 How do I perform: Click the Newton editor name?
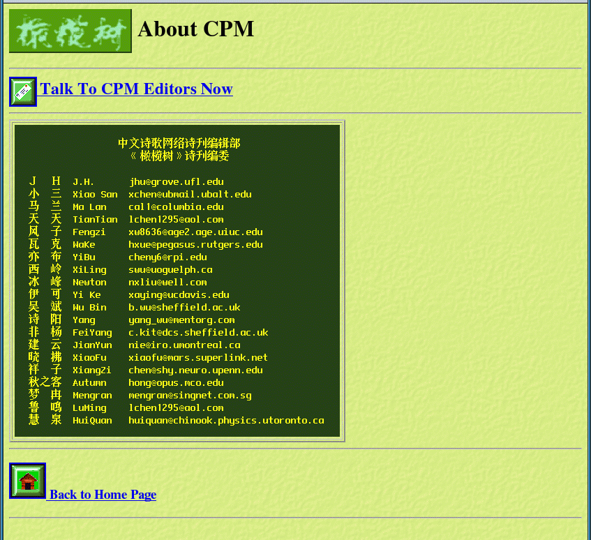(89, 283)
